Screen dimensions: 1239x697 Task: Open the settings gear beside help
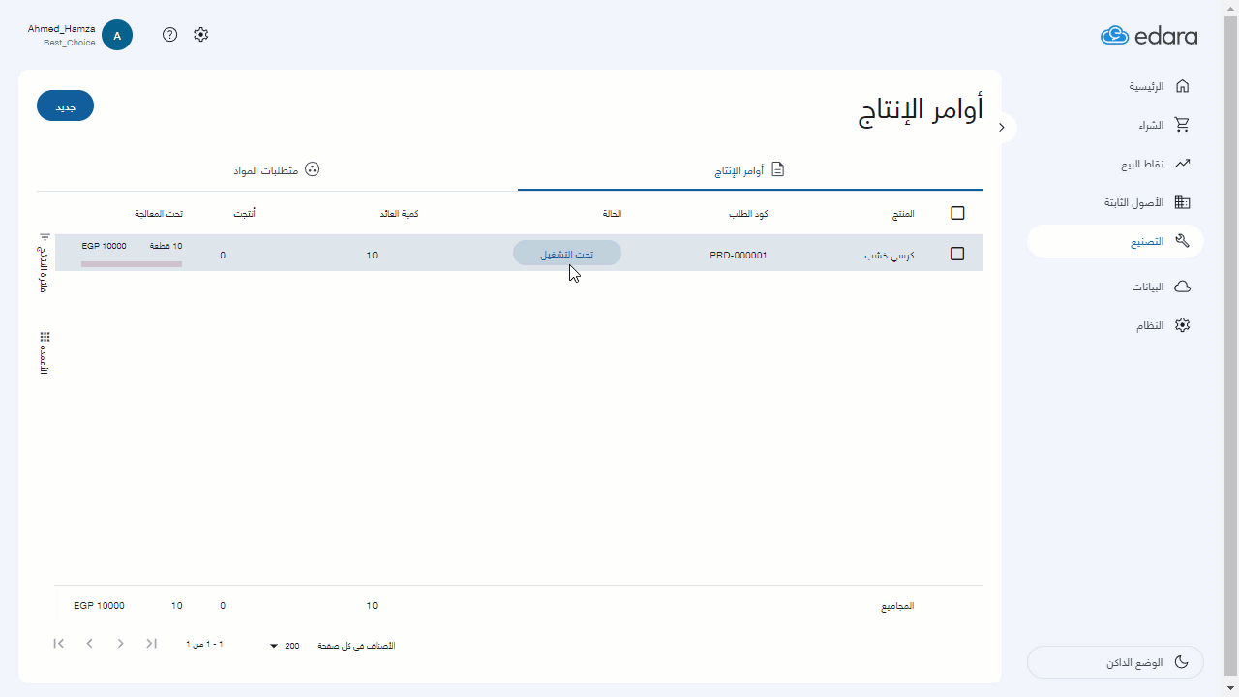coord(200,35)
